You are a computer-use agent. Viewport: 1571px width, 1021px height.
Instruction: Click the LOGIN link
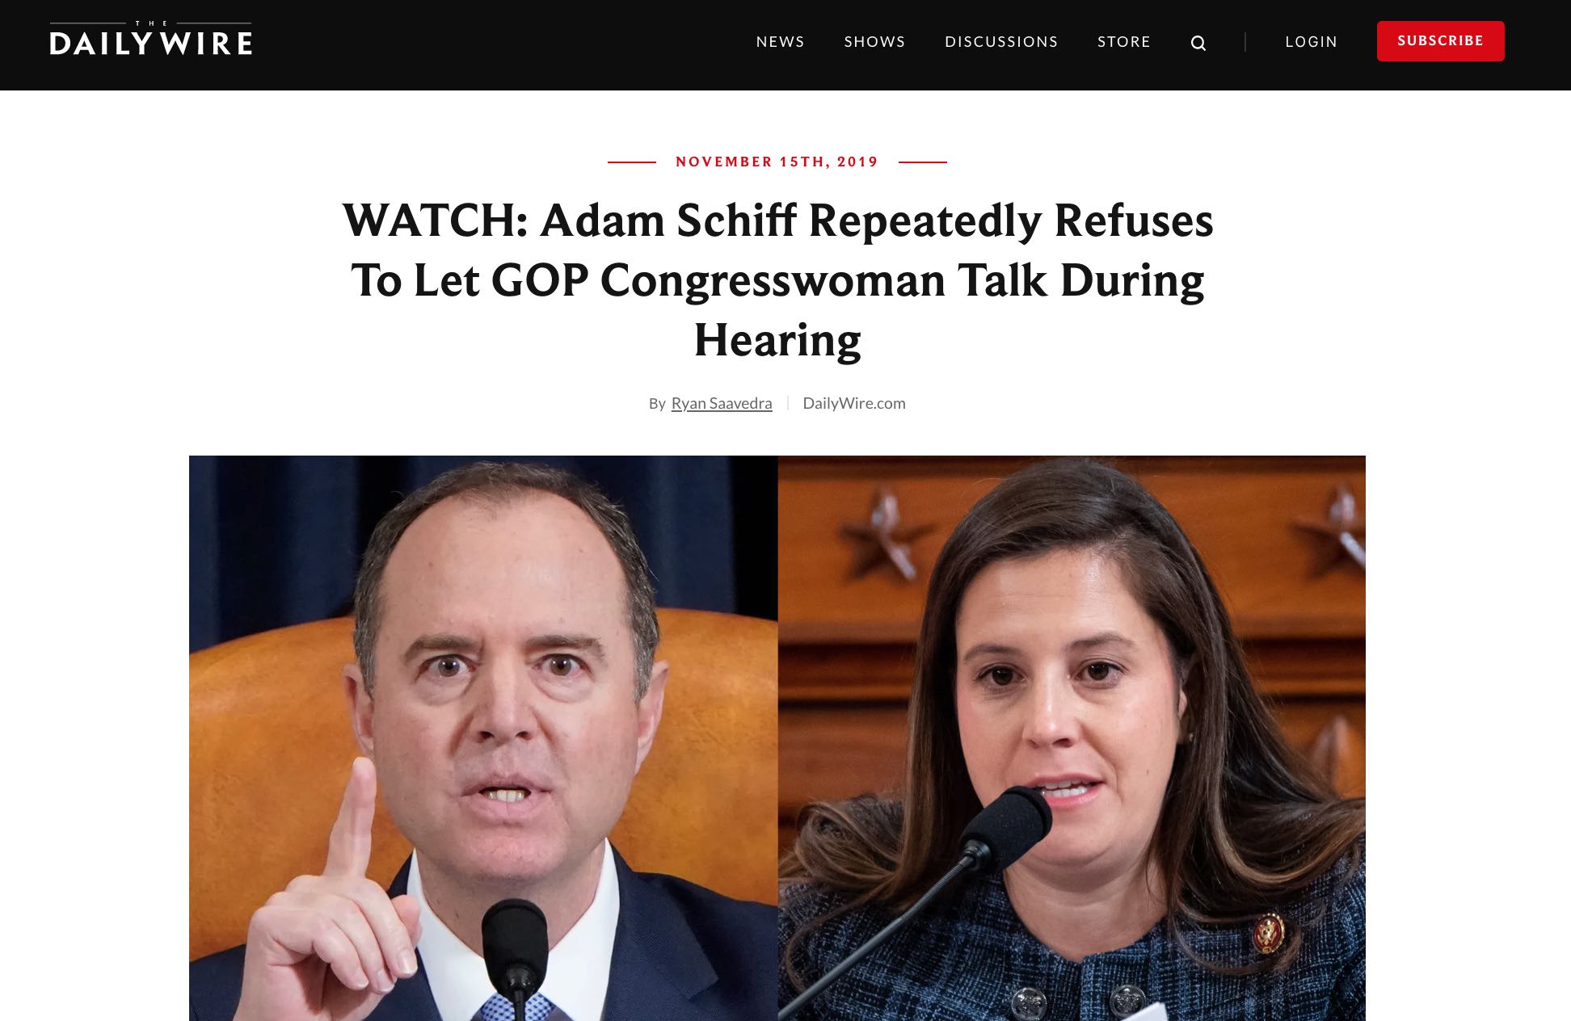[x=1311, y=41]
